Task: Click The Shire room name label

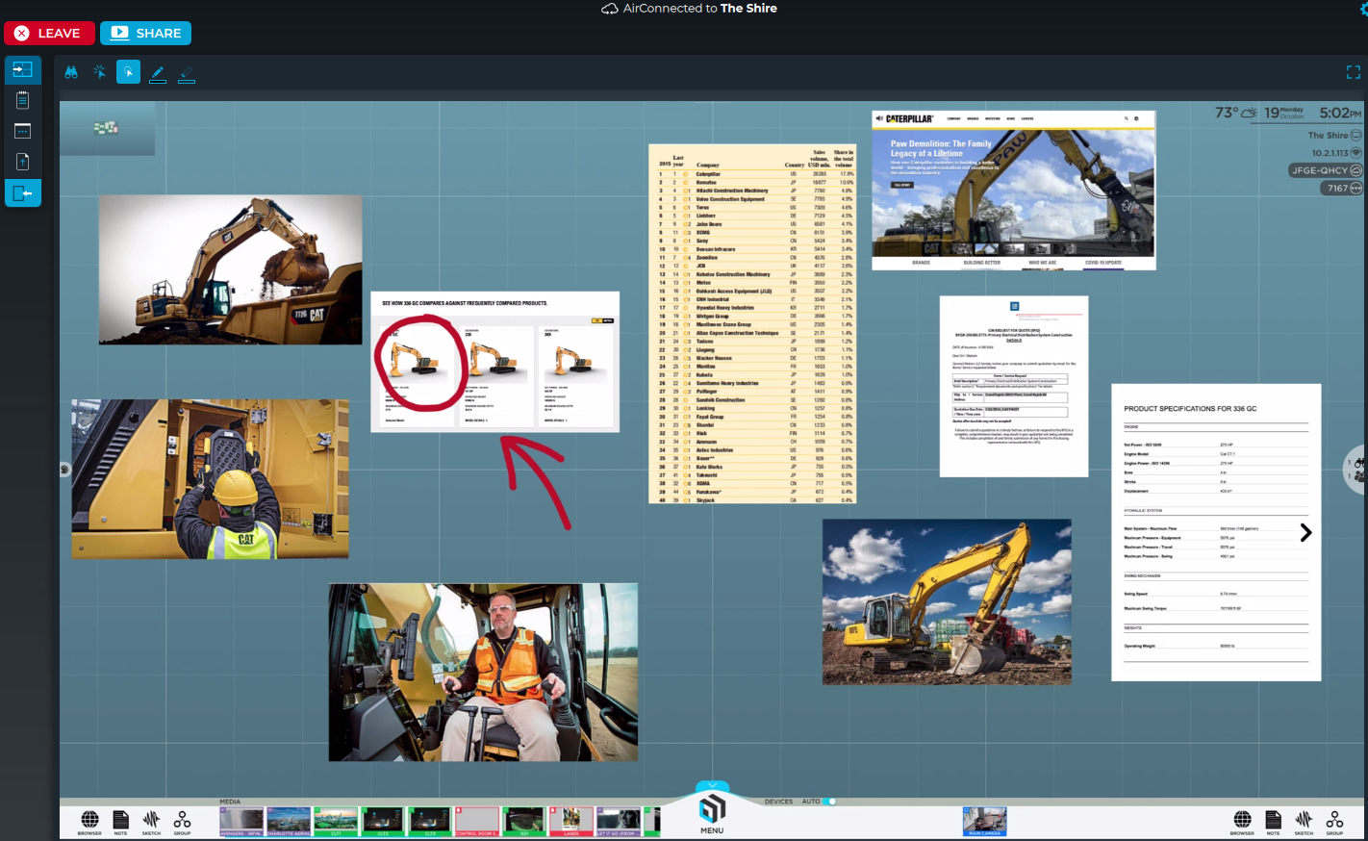Action: [x=1328, y=136]
